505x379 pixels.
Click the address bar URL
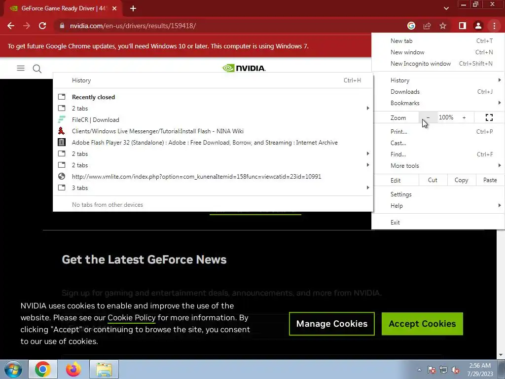click(x=133, y=26)
